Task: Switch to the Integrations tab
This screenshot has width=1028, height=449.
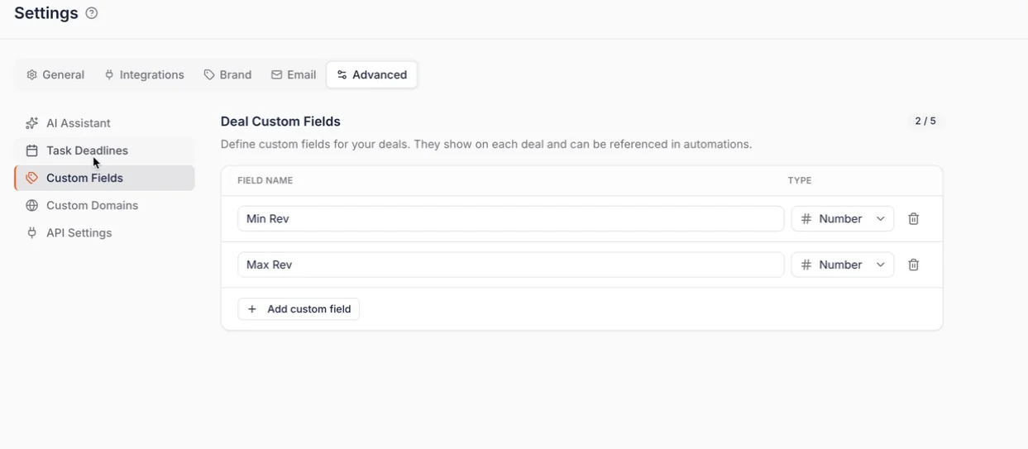Action: [x=144, y=74]
